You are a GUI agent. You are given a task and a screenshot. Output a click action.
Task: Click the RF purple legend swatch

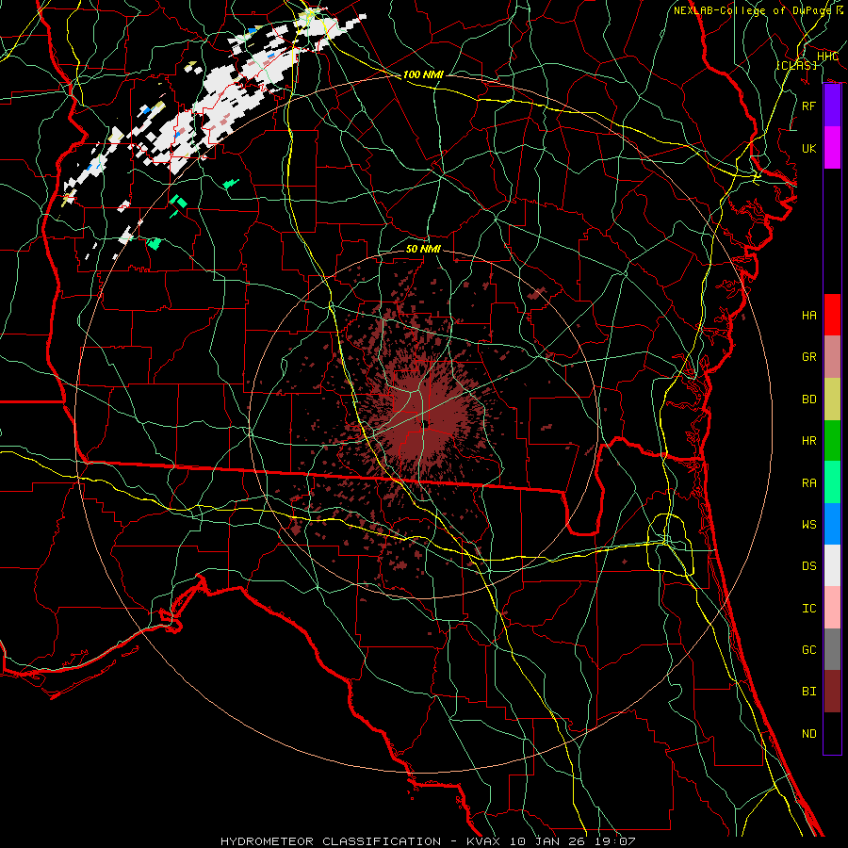(x=832, y=106)
